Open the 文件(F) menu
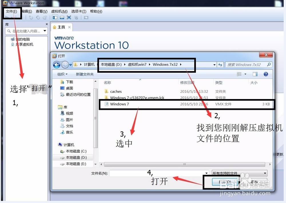This screenshot has width=286, height=203. click(x=11, y=11)
